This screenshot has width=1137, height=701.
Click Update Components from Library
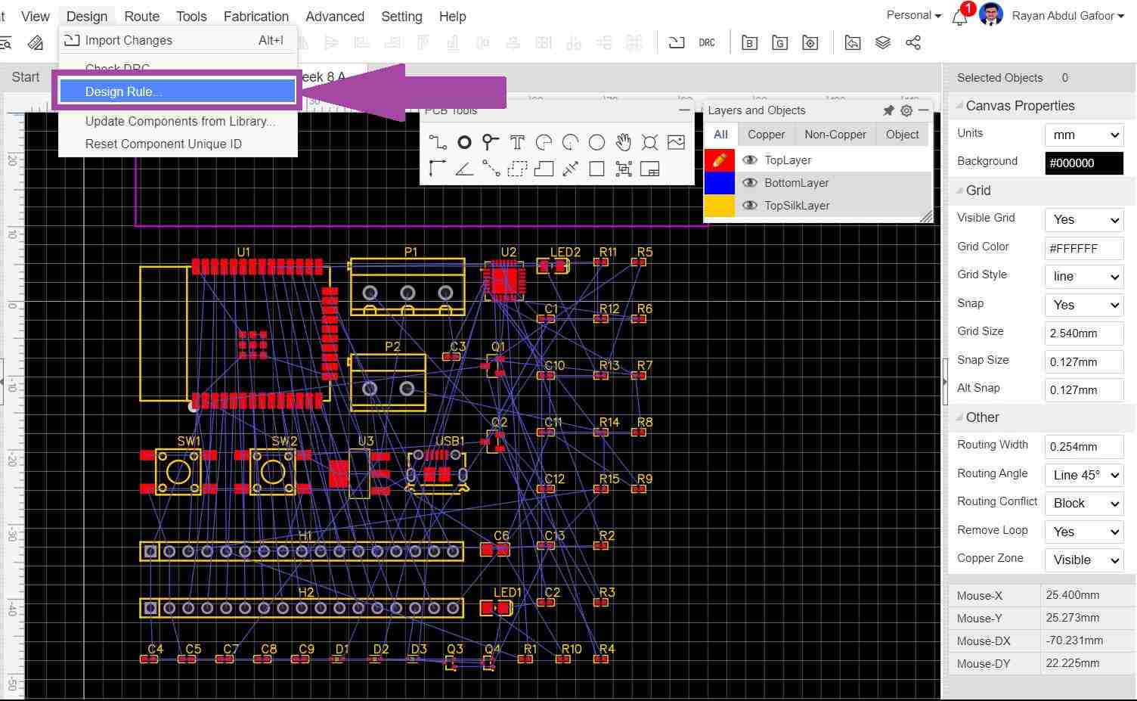click(x=180, y=121)
